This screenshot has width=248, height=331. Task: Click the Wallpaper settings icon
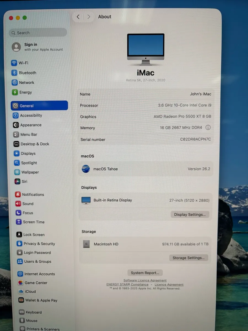16,172
